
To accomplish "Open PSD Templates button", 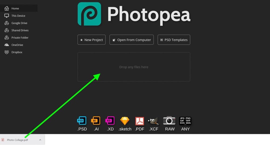I will [174, 40].
